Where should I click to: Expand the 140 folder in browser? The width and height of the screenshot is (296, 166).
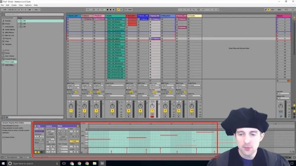(x=19, y=27)
